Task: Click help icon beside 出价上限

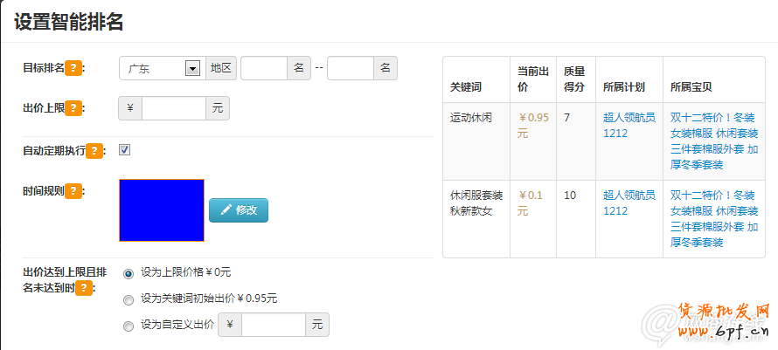Action: (74, 108)
